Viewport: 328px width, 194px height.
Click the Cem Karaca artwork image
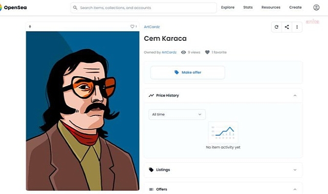tap(82, 111)
